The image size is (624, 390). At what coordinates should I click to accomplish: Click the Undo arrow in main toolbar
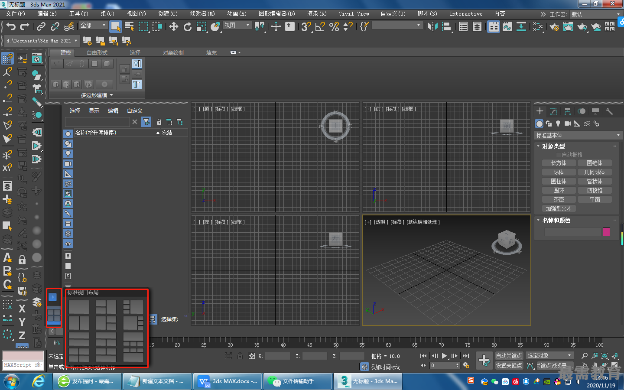(10, 27)
